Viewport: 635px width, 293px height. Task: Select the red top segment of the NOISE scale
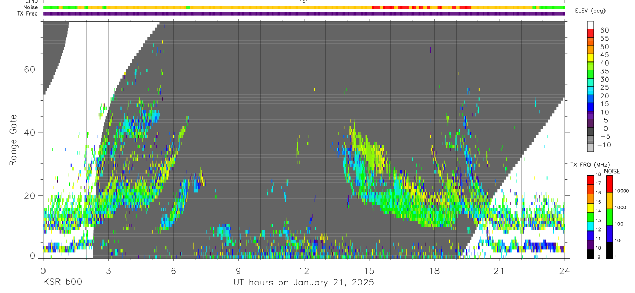[x=609, y=184]
